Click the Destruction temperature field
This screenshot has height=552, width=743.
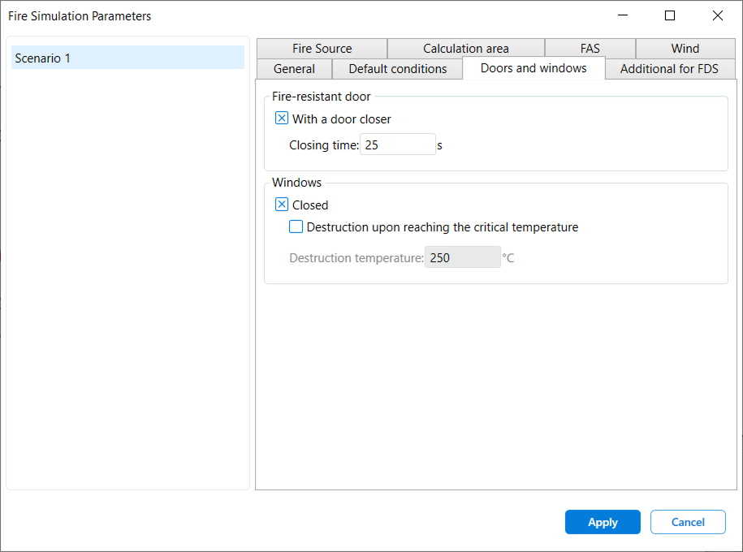click(x=462, y=258)
